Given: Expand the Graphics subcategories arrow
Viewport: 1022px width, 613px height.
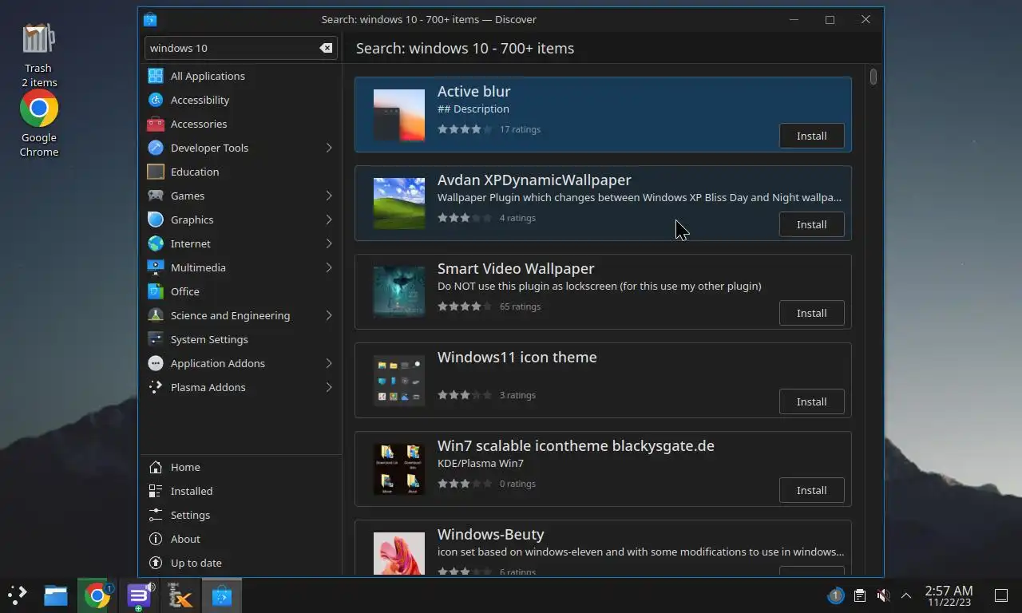Looking at the screenshot, I should 328,219.
